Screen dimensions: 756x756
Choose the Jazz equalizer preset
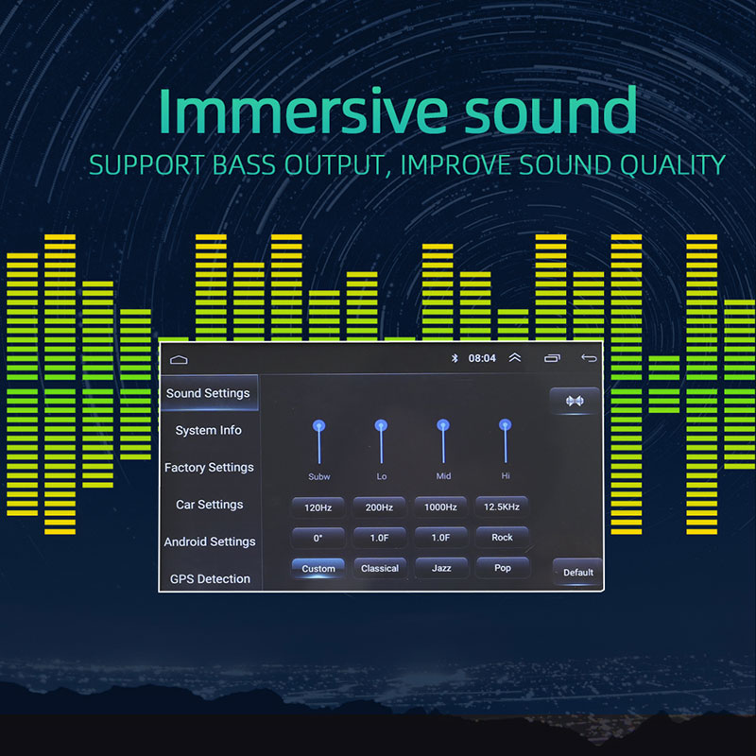click(x=441, y=568)
